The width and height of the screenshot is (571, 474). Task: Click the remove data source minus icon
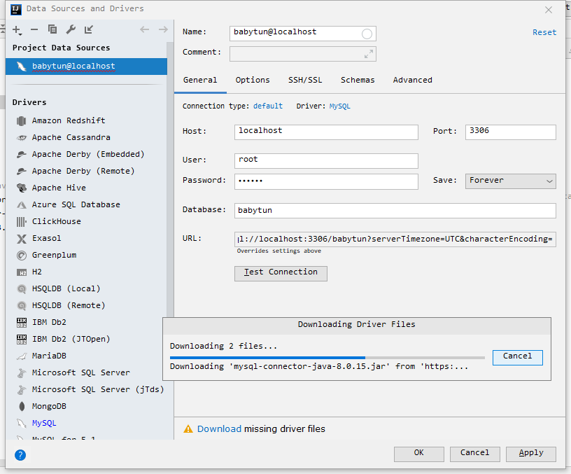[x=34, y=29]
